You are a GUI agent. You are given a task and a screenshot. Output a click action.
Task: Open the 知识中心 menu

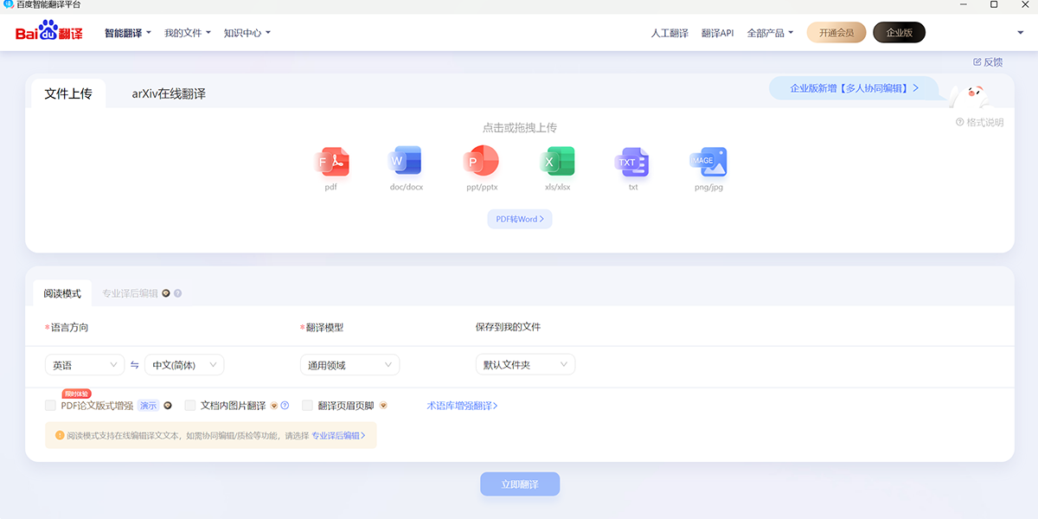247,33
